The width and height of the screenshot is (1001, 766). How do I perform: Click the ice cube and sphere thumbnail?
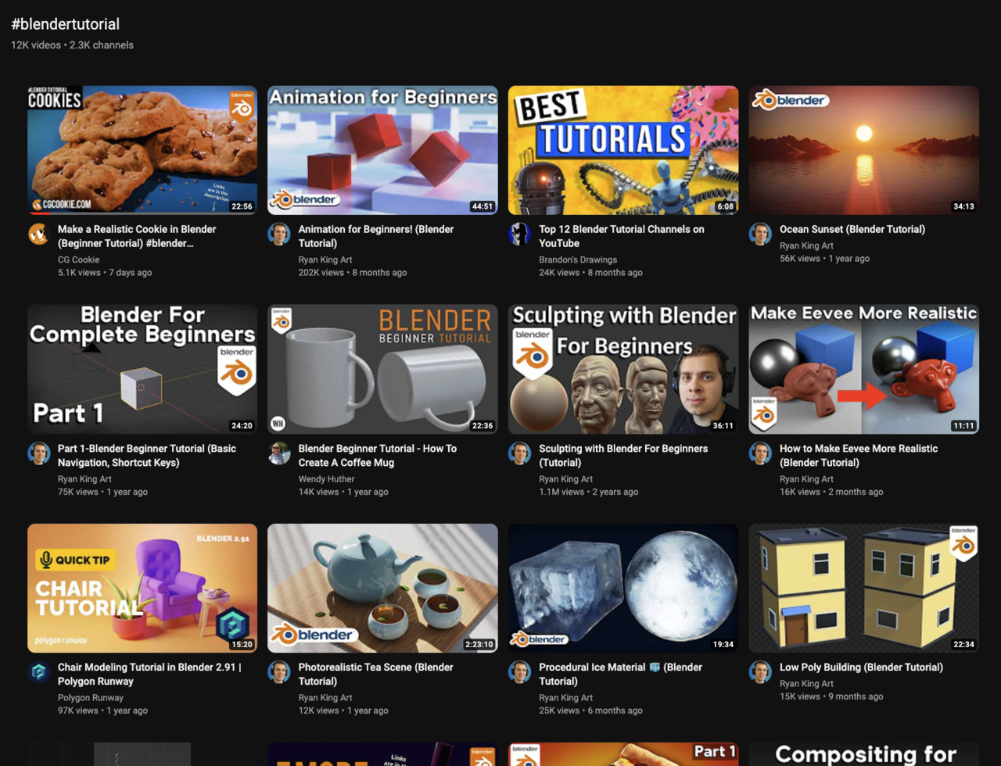[623, 589]
